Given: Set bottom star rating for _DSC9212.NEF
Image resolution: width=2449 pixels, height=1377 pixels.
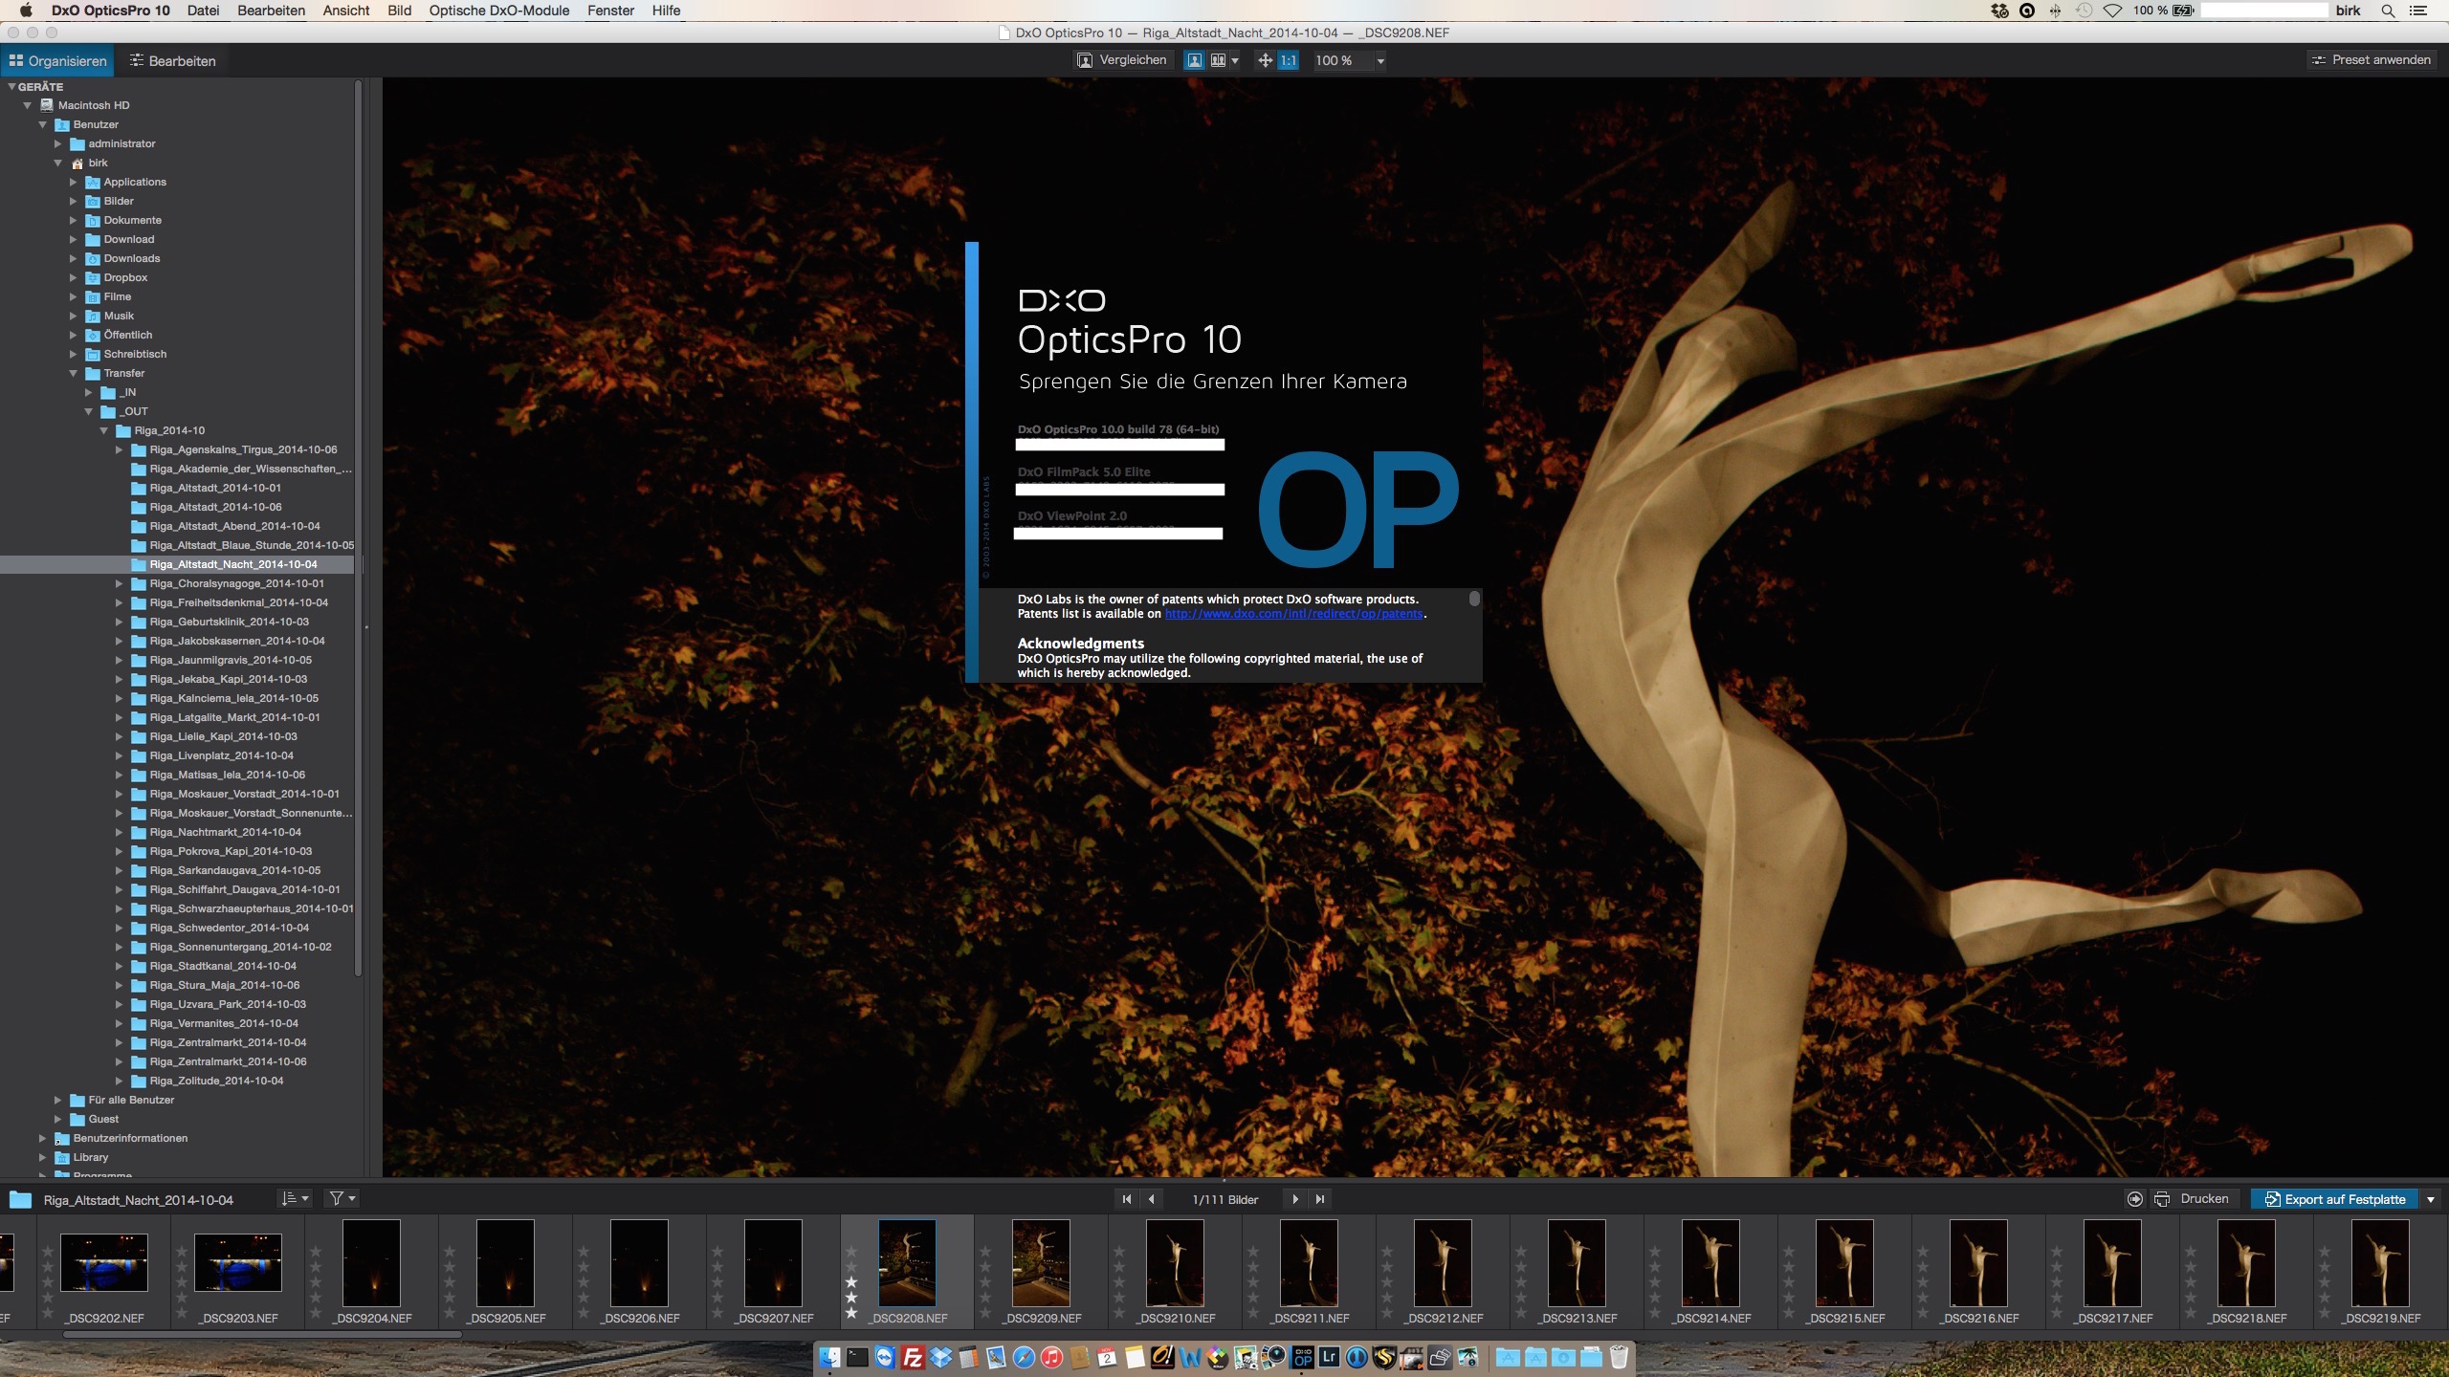Looking at the screenshot, I should click(1387, 1313).
